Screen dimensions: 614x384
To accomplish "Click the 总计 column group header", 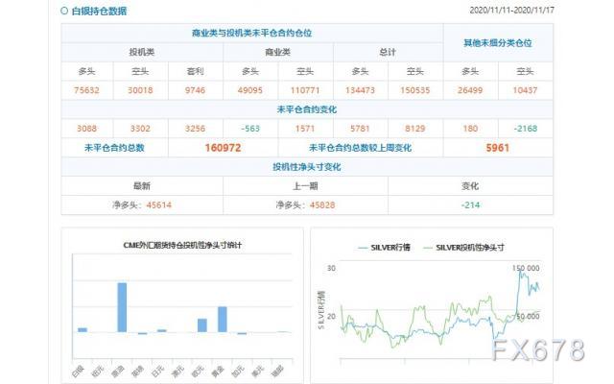I will tap(388, 52).
